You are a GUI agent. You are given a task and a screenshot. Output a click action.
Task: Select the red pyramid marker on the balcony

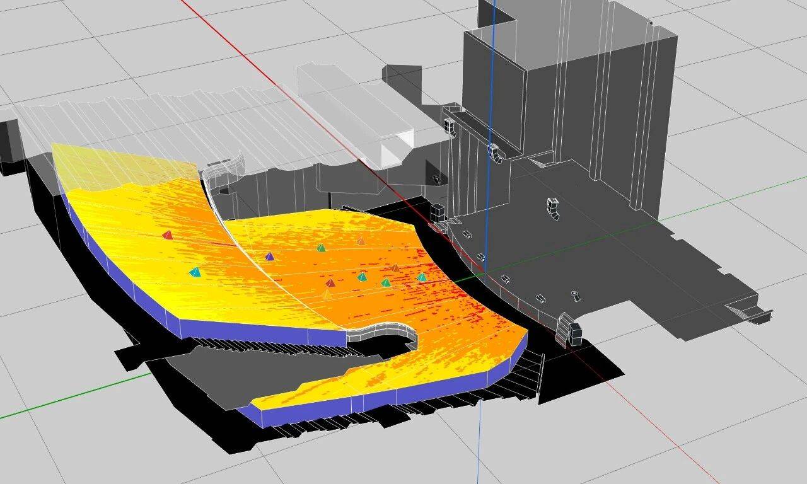[167, 235]
